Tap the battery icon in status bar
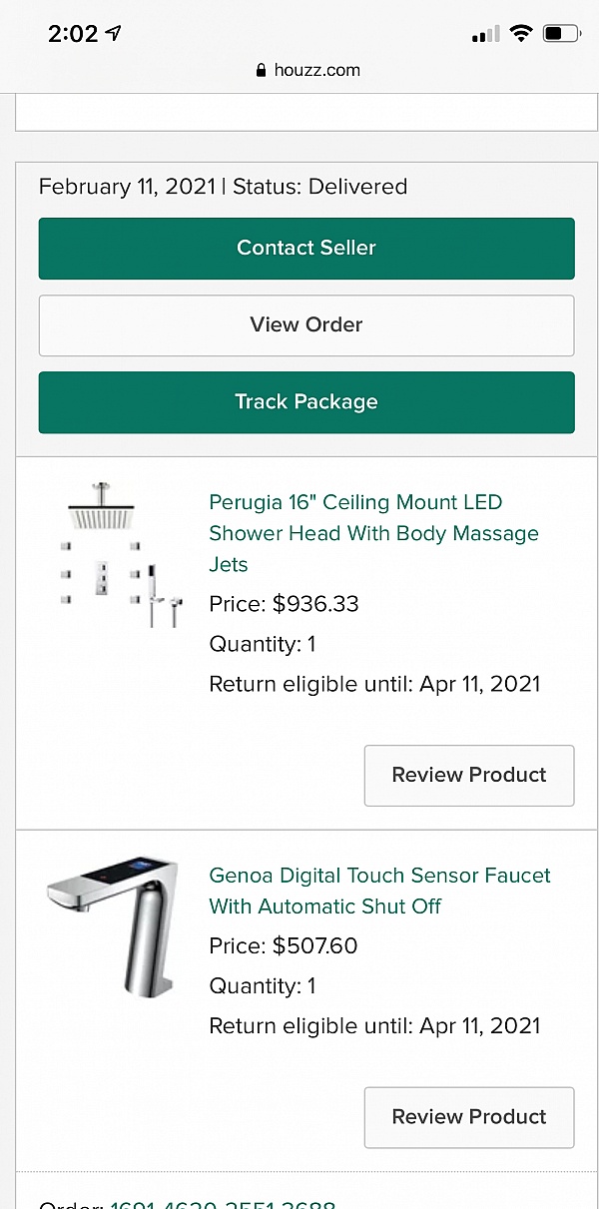 pos(561,34)
